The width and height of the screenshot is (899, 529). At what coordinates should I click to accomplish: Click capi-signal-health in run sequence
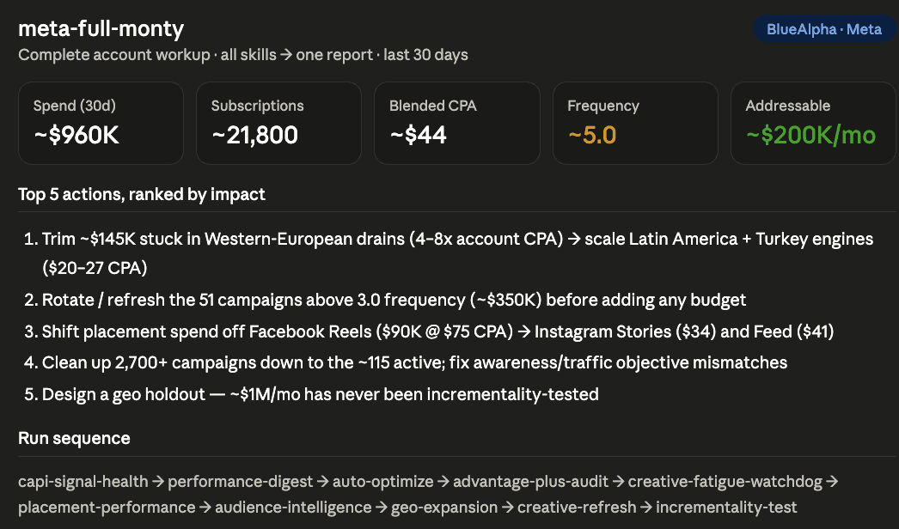[83, 482]
